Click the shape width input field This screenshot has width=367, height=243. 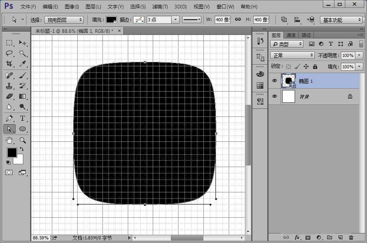coord(222,20)
